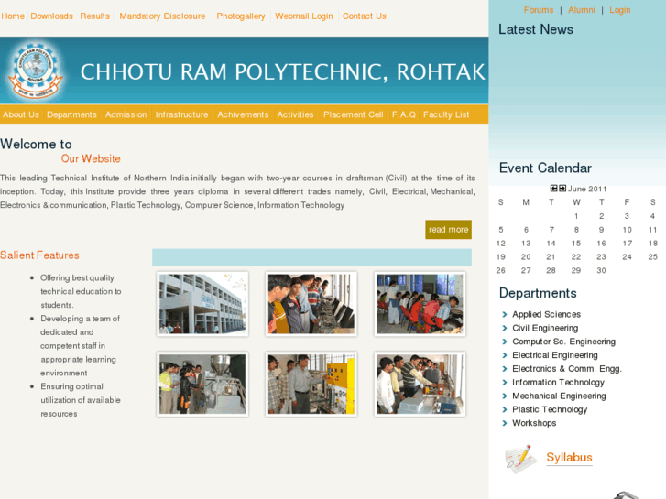Open Civil Engineering department
This screenshot has width=666, height=499.
(x=545, y=328)
